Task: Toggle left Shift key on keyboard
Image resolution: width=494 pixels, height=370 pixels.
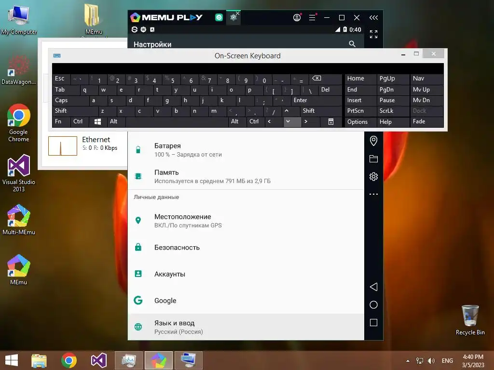Action: tap(75, 111)
